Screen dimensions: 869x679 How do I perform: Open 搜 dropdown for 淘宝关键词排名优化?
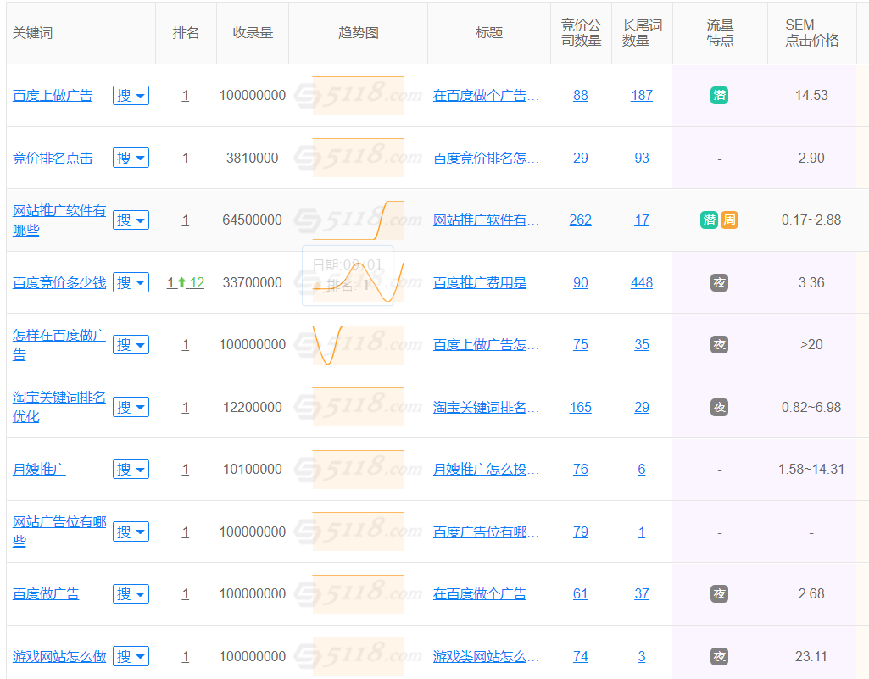coord(131,408)
